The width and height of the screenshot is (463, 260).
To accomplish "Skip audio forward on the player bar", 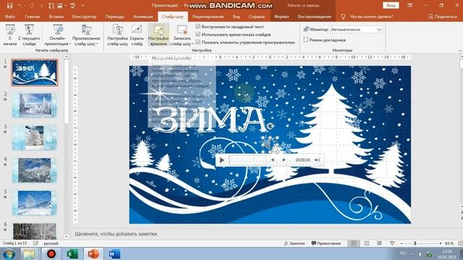I will [284, 160].
